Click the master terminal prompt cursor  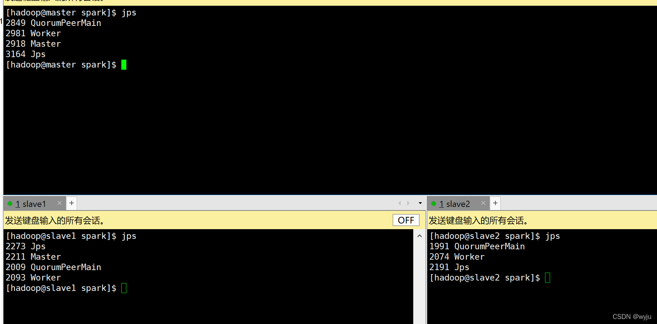124,65
